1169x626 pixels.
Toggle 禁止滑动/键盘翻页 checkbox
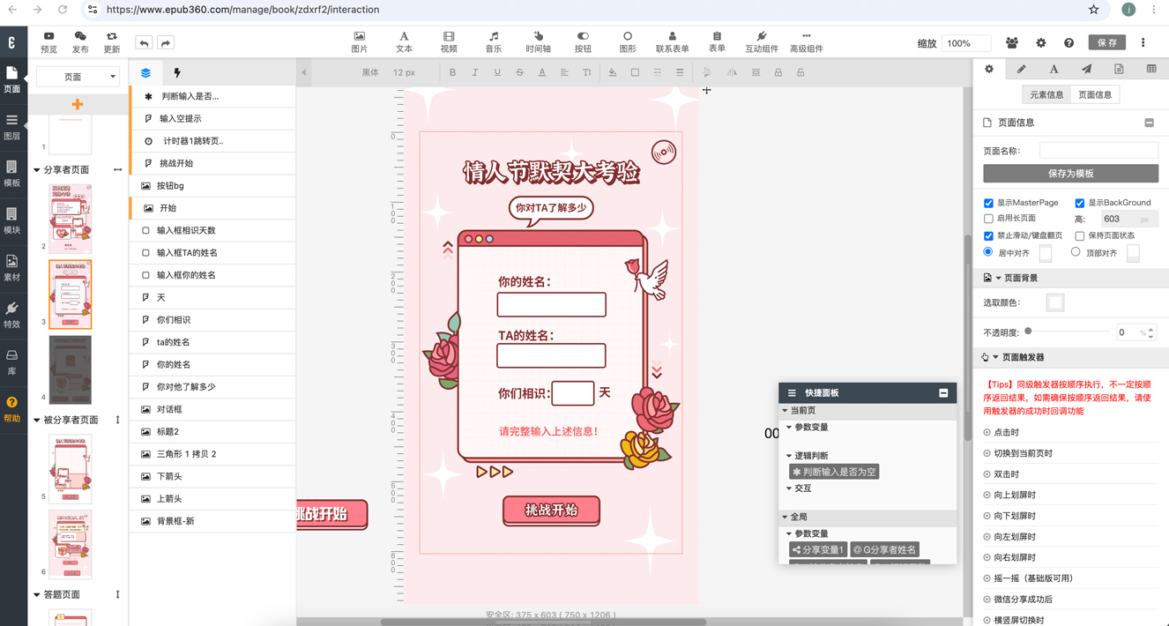coord(988,236)
